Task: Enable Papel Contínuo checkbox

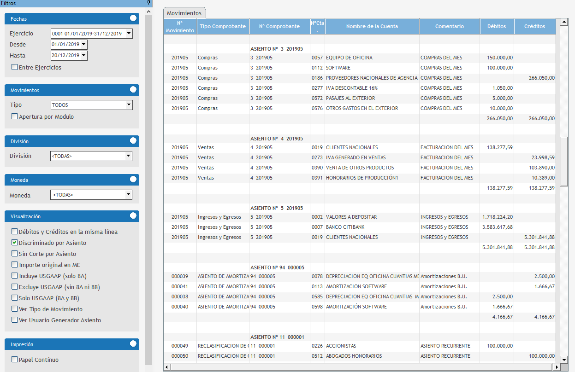Action: tap(15, 360)
